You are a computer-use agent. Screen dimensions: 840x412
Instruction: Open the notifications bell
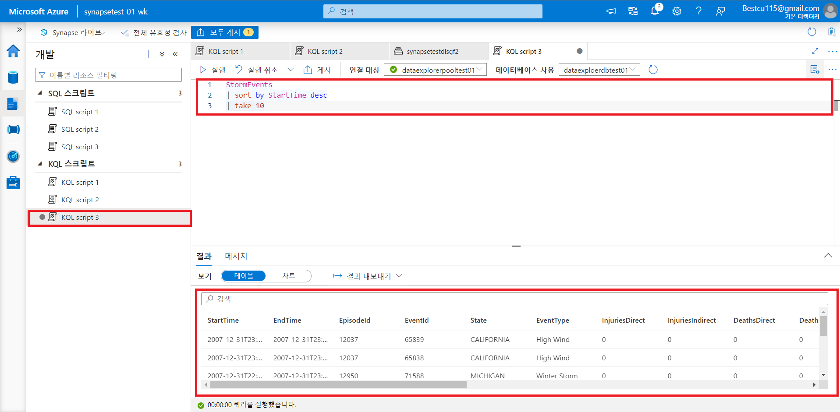(655, 11)
